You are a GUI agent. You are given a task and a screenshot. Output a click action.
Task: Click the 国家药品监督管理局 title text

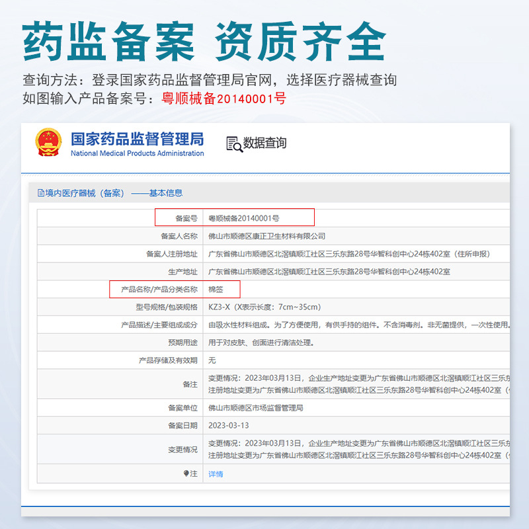coord(138,139)
